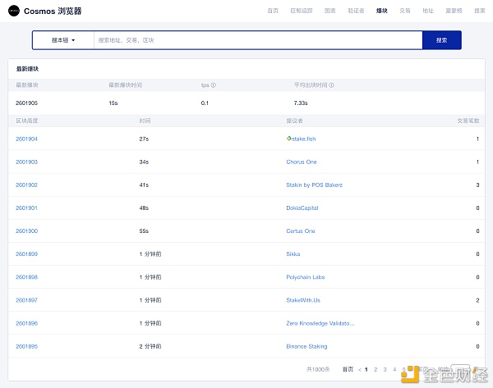Click the info icon next to tps
This screenshot has height=388, width=493.
[213, 85]
